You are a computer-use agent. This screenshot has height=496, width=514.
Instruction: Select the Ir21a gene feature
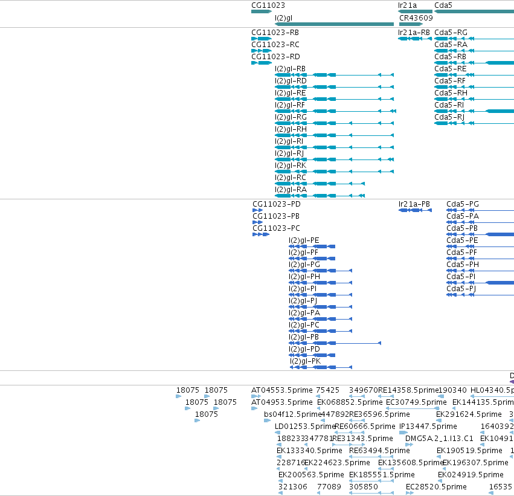click(415, 11)
